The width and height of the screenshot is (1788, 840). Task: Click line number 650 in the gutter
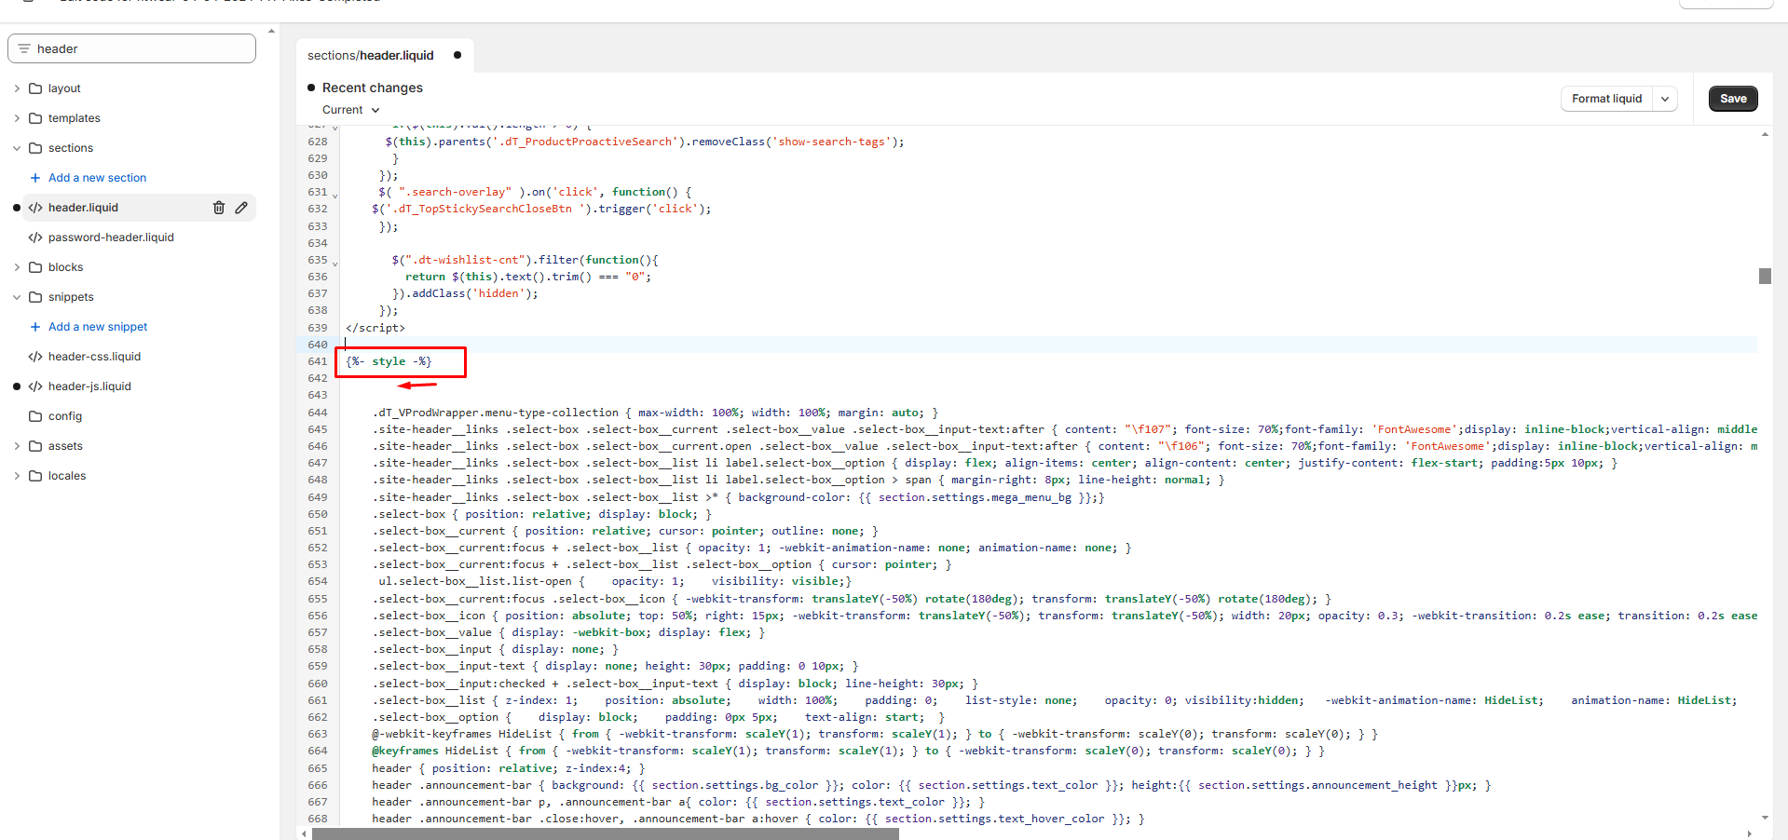(x=318, y=514)
